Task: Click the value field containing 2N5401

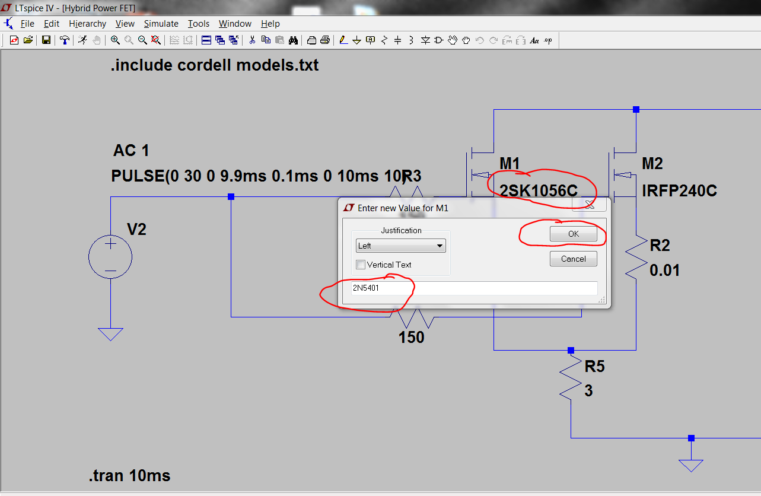Action: coord(473,288)
